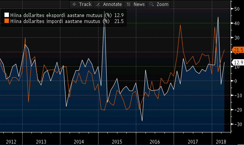Screen dimensions: 244x145
Task: Click the -20 tick on value axis
Action: pos(238,110)
